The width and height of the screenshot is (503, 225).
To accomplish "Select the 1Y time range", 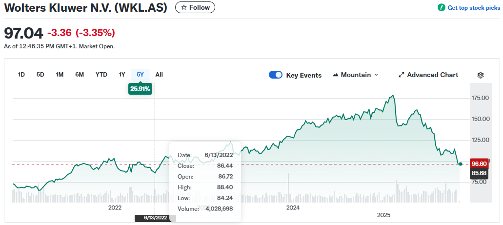I will click(122, 75).
